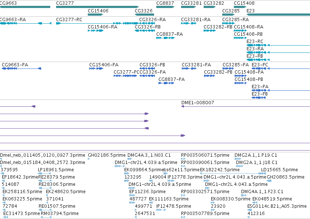Click the CG3326-PB protein label
Screen dimensions: 310x219
152,65
